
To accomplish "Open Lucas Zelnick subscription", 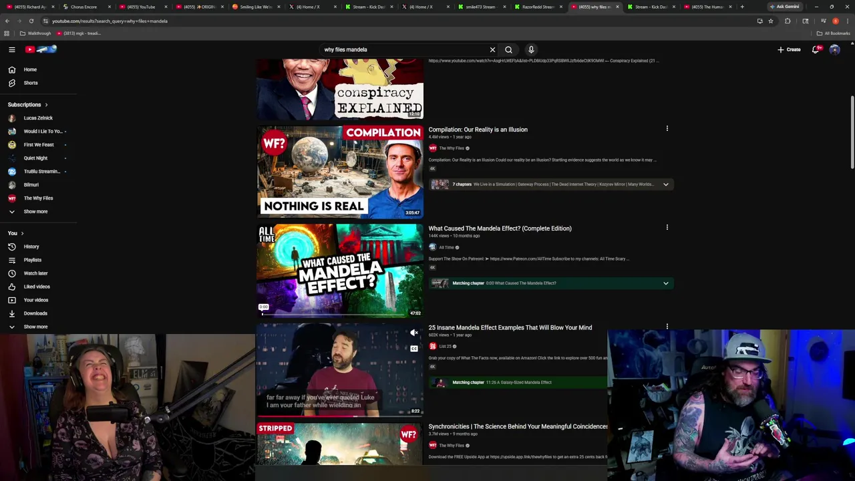I will (38, 118).
